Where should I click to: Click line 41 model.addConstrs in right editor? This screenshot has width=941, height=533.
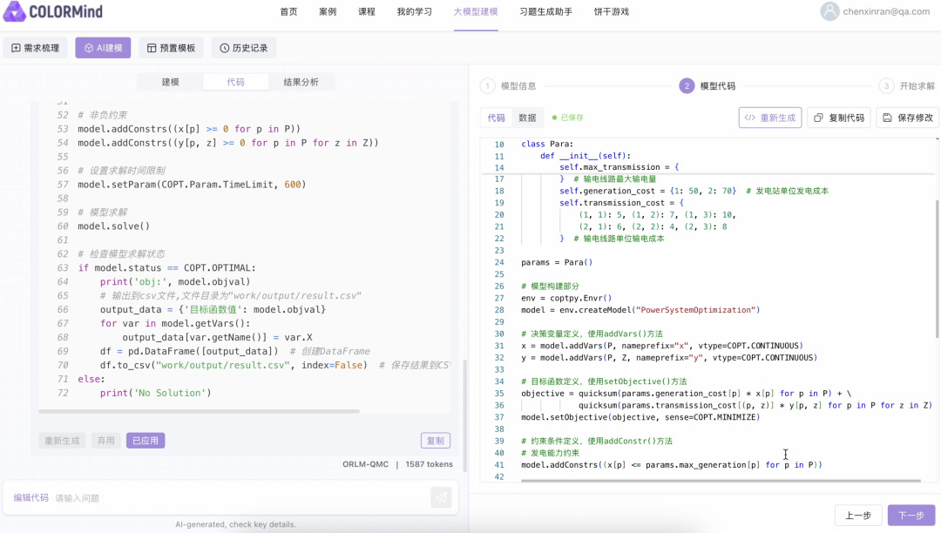pos(672,465)
